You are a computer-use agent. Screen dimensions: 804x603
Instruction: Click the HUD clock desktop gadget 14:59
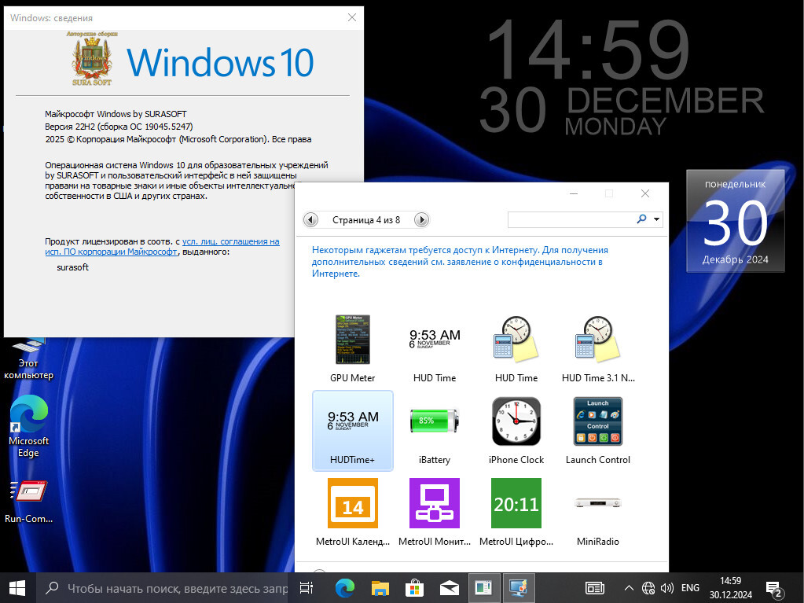622,77
